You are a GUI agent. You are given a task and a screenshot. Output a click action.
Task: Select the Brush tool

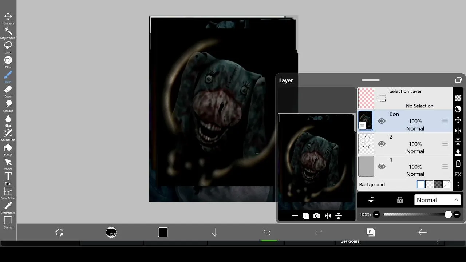[8, 76]
